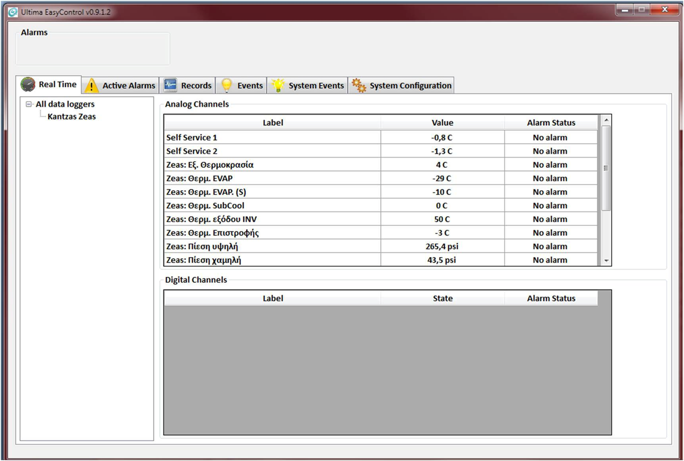Click the Active Alarms warning triangle icon
The image size is (684, 461).
[x=91, y=86]
